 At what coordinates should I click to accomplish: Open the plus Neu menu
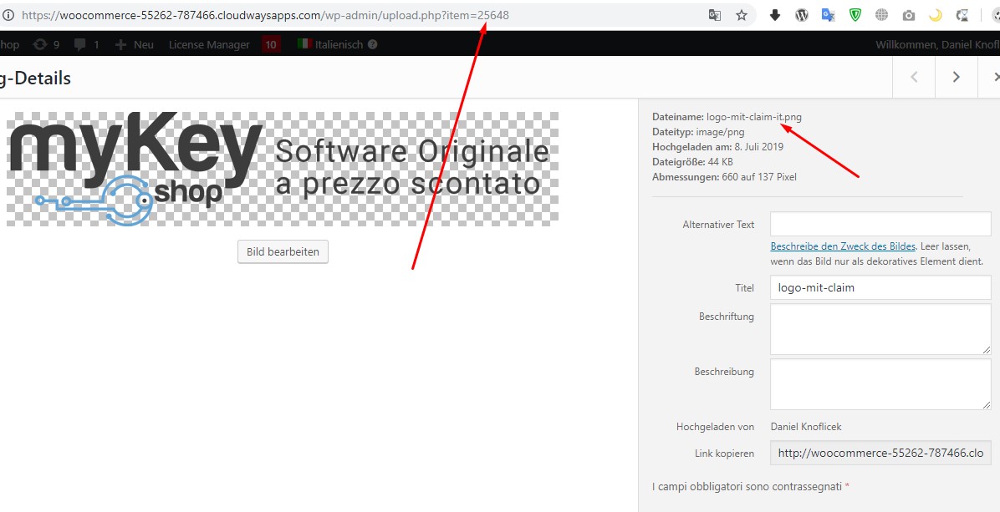pos(135,44)
